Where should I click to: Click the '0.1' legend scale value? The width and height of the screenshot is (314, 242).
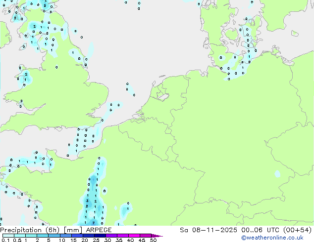tap(5, 240)
